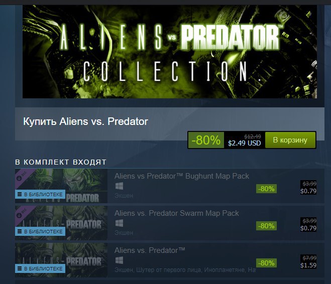Image resolution: width=331 pixels, height=284 pixels.
Task: Click the 'В корзину' add to cart button
Action: (x=290, y=140)
